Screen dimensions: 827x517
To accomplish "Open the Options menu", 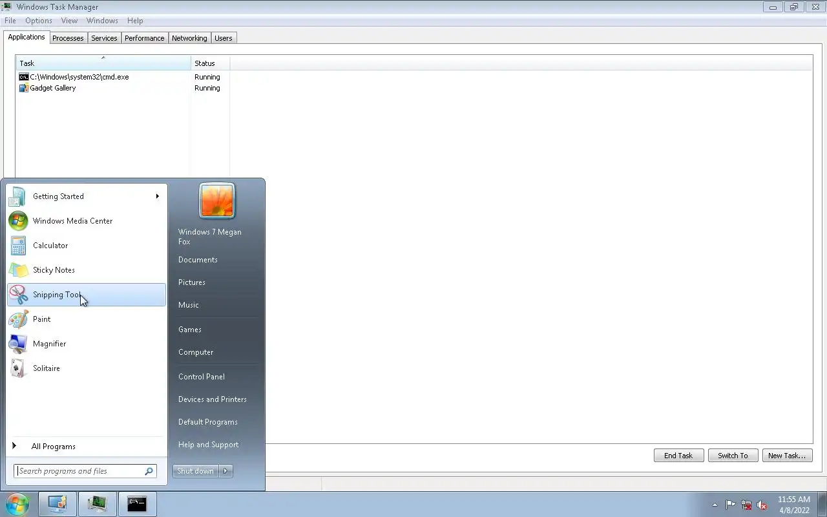I will [x=39, y=21].
